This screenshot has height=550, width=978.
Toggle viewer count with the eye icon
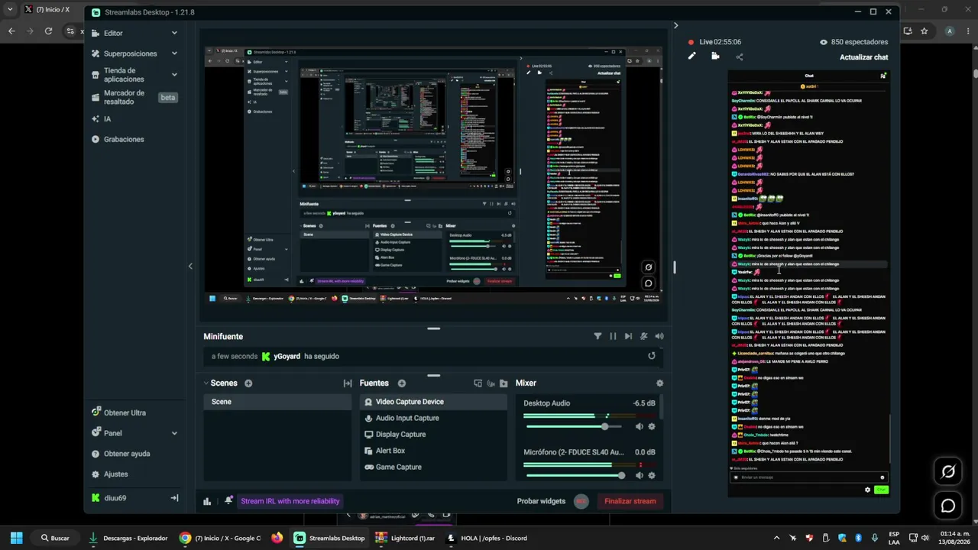(824, 42)
